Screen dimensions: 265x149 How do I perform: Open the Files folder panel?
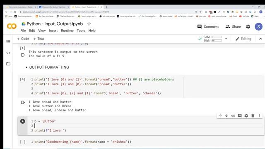point(8,64)
